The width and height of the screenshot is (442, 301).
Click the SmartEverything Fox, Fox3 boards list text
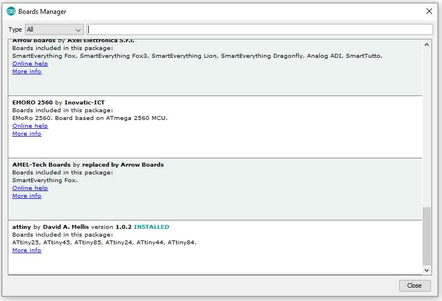197,56
